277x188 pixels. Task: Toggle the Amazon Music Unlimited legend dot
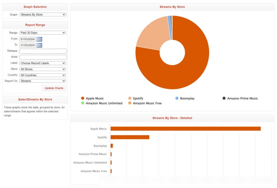click(x=82, y=103)
